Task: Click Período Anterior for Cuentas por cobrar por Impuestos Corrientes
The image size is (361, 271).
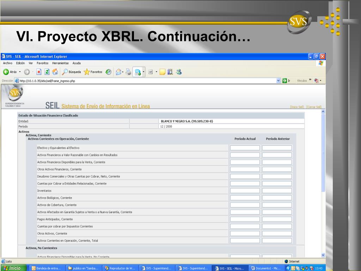Action: point(277,227)
